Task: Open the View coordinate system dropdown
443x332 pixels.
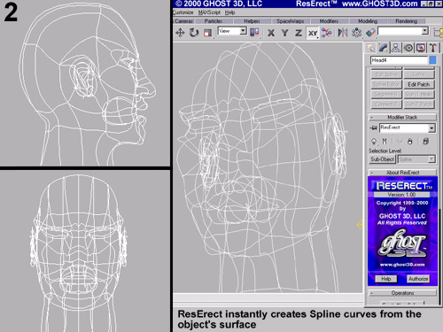Action: pyautogui.click(x=232, y=31)
